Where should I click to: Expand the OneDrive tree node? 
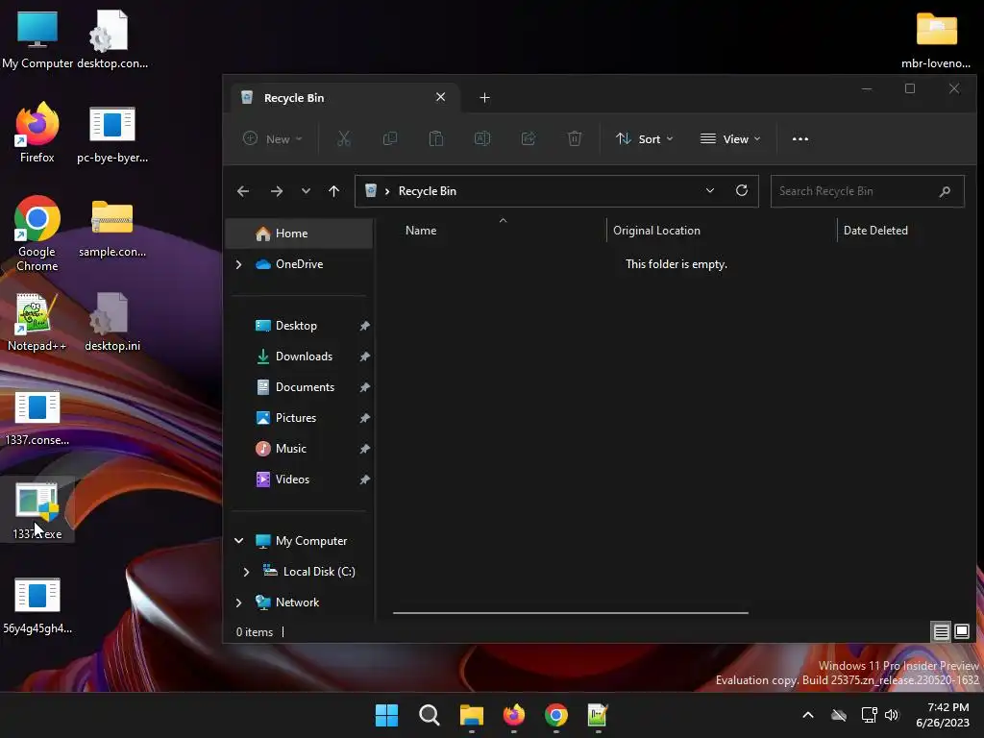coord(238,264)
